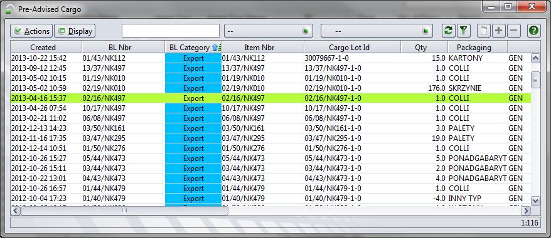This screenshot has width=551, height=238.
Task: Sort by the Cargo Lot Id column header
Action: (353, 47)
